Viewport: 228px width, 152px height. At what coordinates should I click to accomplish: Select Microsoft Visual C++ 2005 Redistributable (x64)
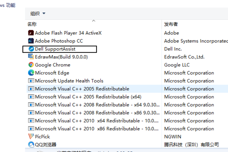(88, 97)
